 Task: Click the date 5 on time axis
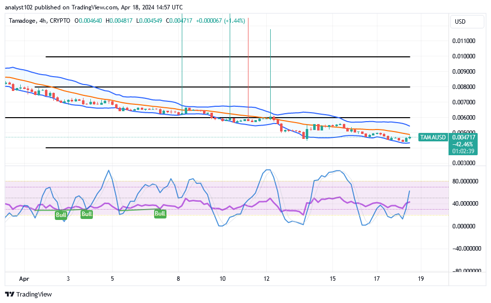tap(112, 279)
